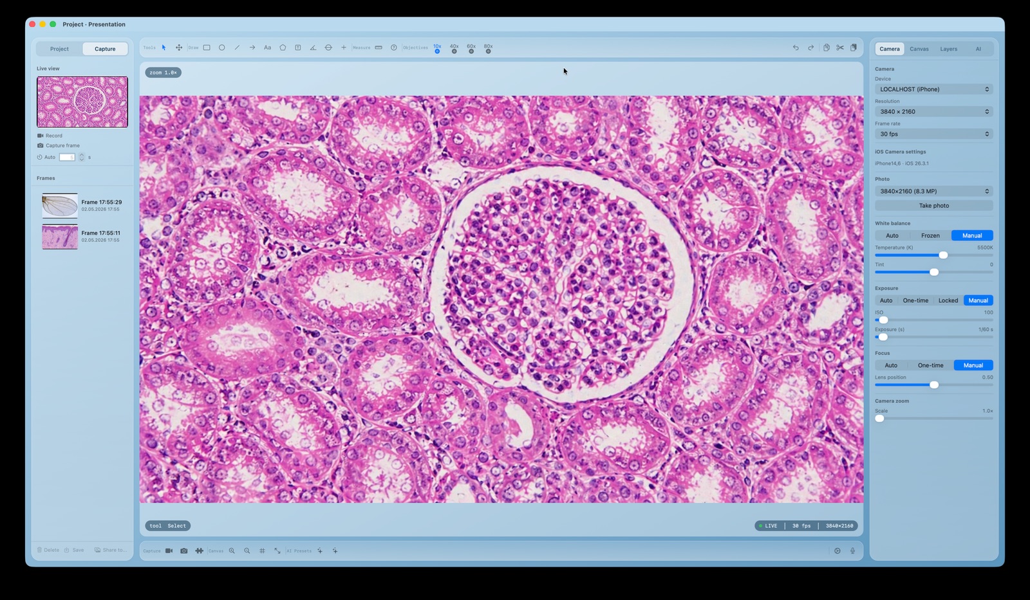Set exposure mode to One-time
Viewport: 1030px width, 600px height.
(915, 300)
